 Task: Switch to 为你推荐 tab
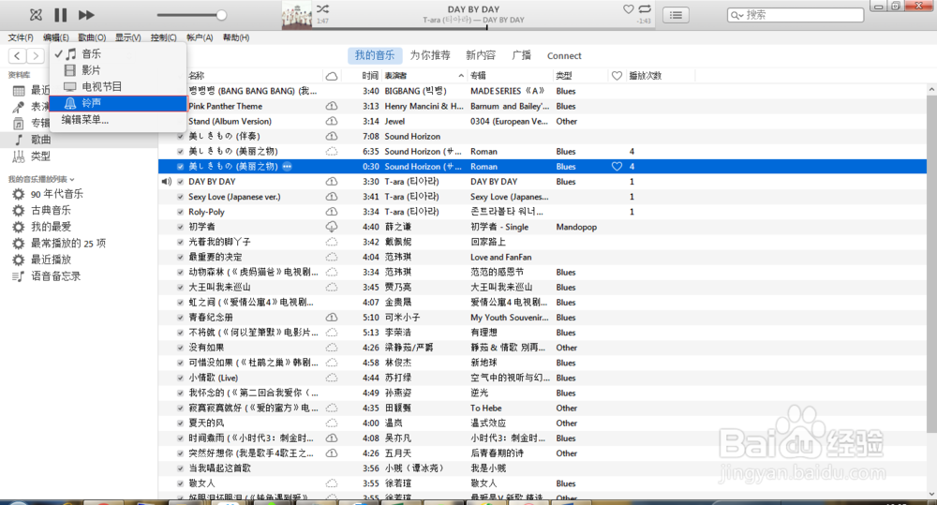tap(430, 55)
